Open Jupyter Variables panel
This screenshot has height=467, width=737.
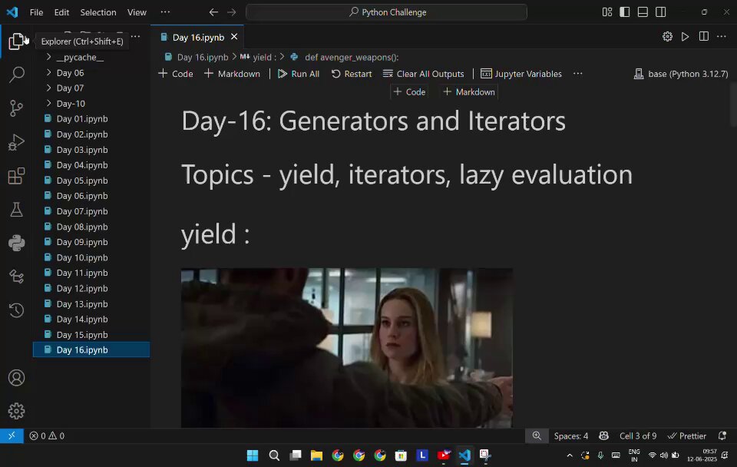(x=521, y=74)
